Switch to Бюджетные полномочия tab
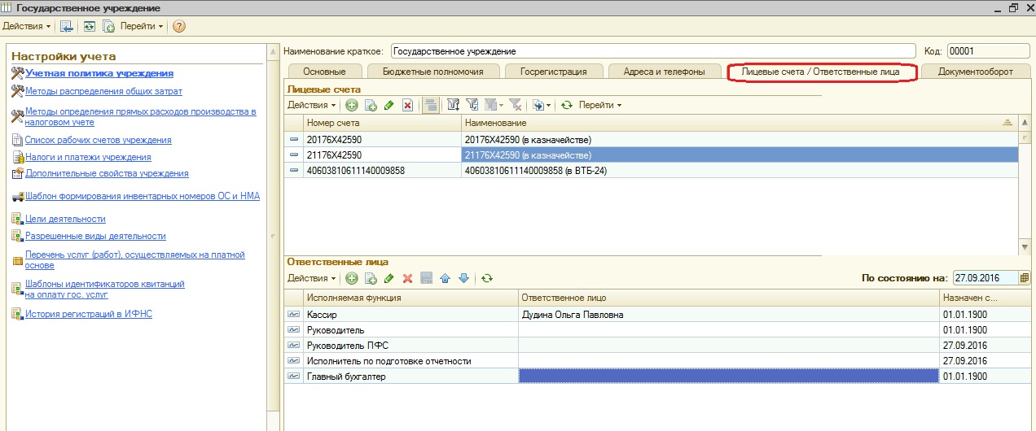Image resolution: width=1036 pixels, height=431 pixels. [x=433, y=72]
